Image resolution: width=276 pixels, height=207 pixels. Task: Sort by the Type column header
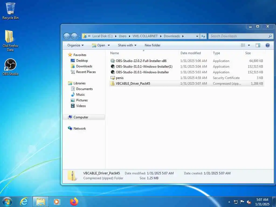pos(216,53)
